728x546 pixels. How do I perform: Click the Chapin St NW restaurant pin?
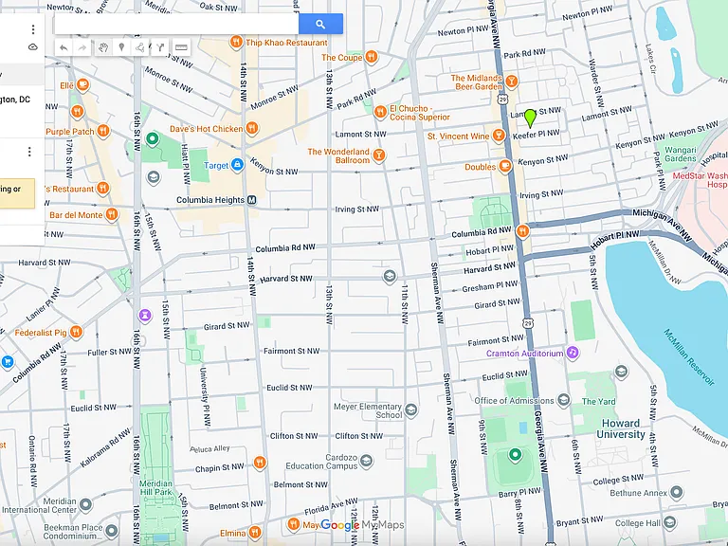point(260,463)
